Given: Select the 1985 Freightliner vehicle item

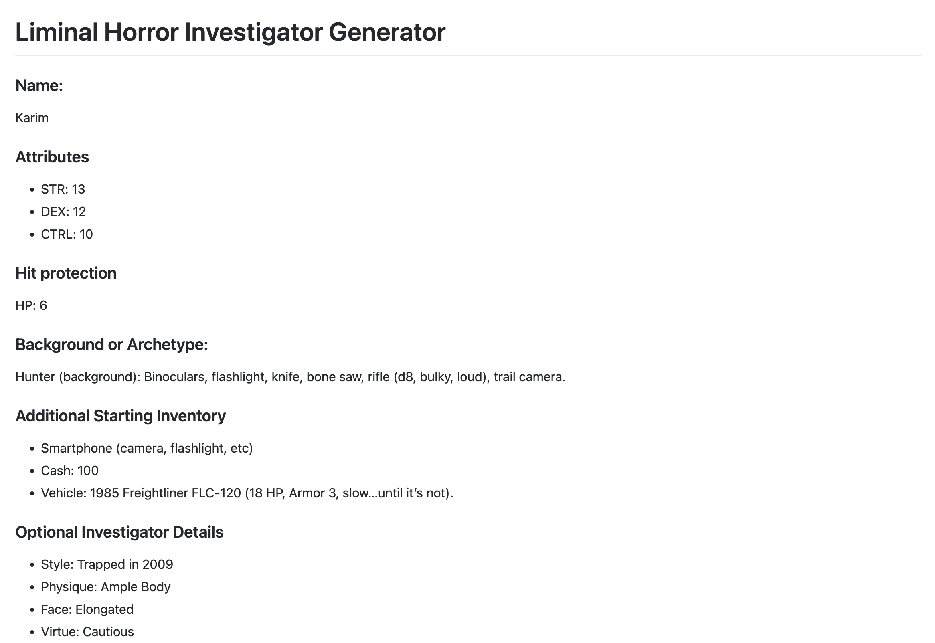Looking at the screenshot, I should point(247,493).
